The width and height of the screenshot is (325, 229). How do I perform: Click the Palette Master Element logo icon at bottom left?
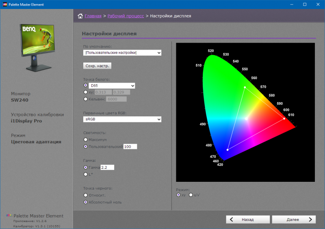coord(9,216)
